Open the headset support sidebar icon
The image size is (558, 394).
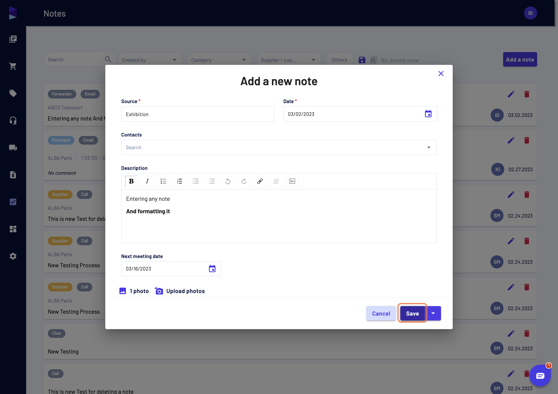coord(13,120)
